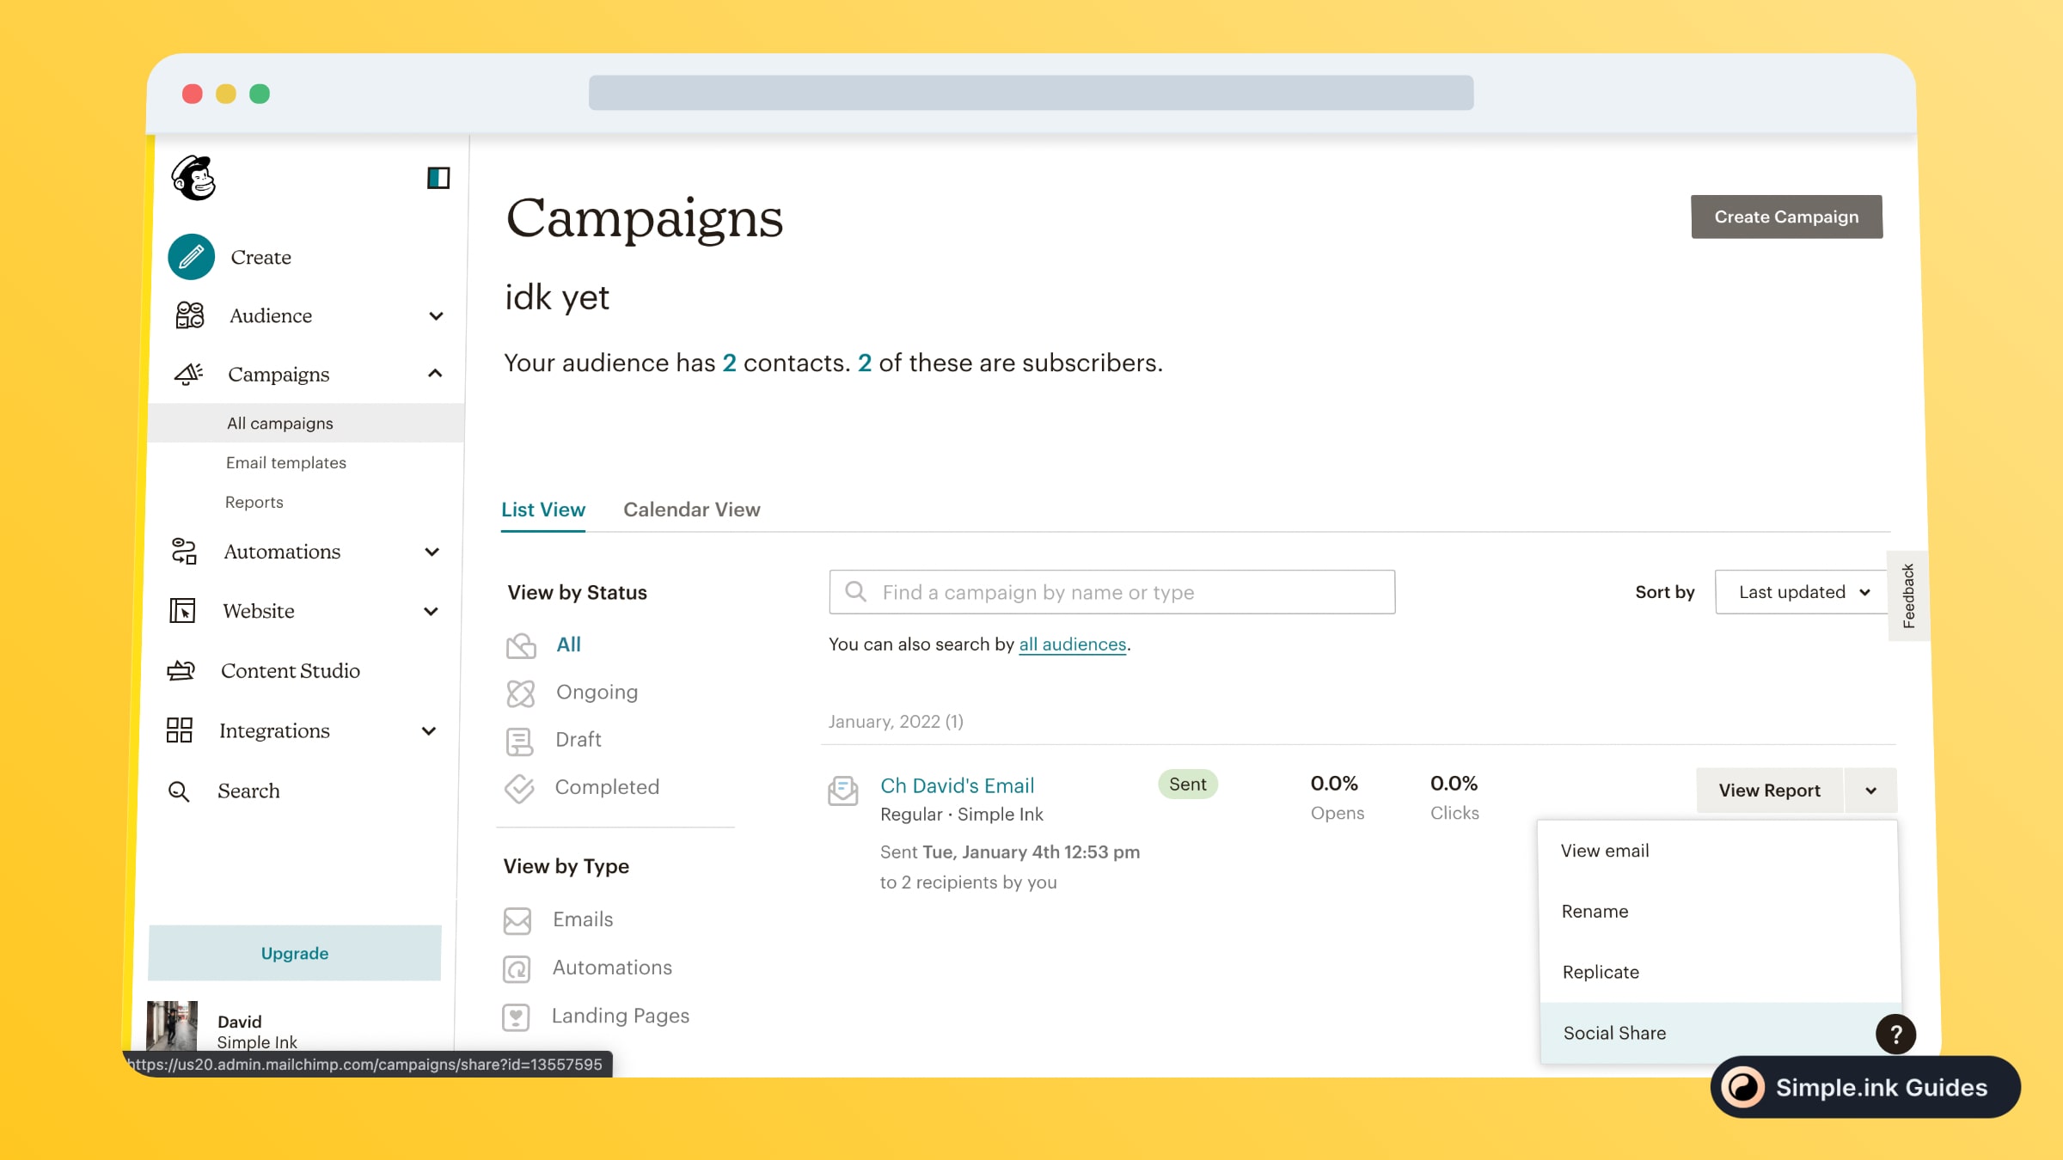Show only Draft campaigns
Viewport: 2063px width, 1160px height.
[x=578, y=740]
